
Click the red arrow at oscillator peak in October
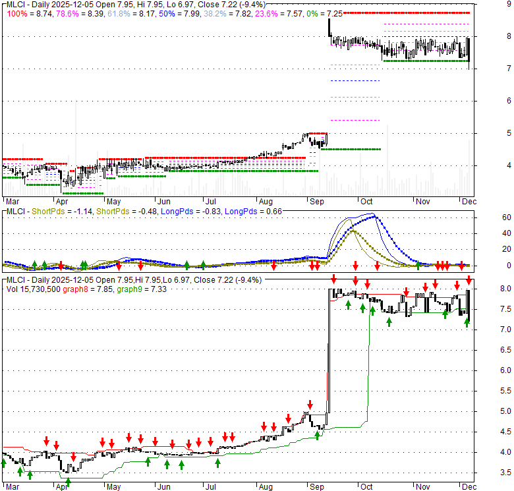point(356,265)
